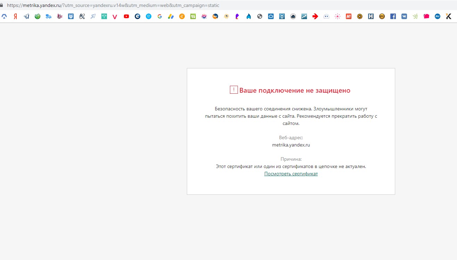Open the pink folder bookmark
This screenshot has width=457, height=260.
pyautogui.click(x=426, y=16)
